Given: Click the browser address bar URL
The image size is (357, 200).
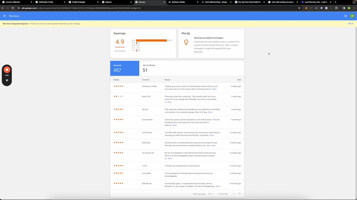Looking at the screenshot, I should click(x=81, y=8).
